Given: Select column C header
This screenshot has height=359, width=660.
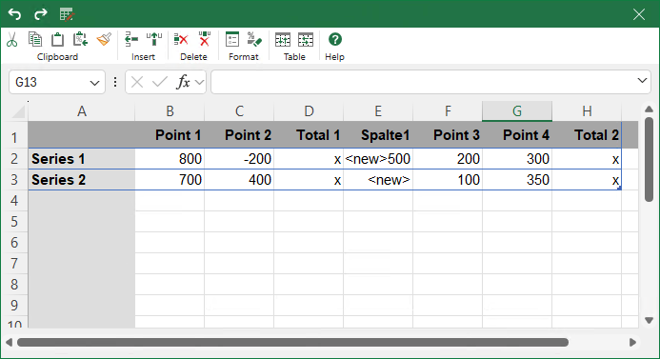Looking at the screenshot, I should 239,111.
